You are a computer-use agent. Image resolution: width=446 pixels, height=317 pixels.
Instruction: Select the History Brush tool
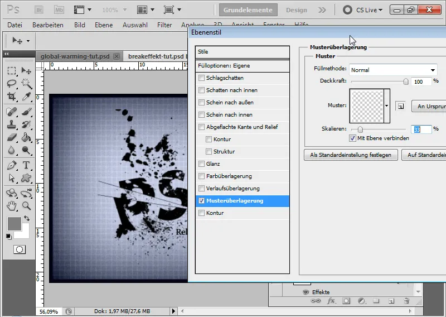(26, 124)
